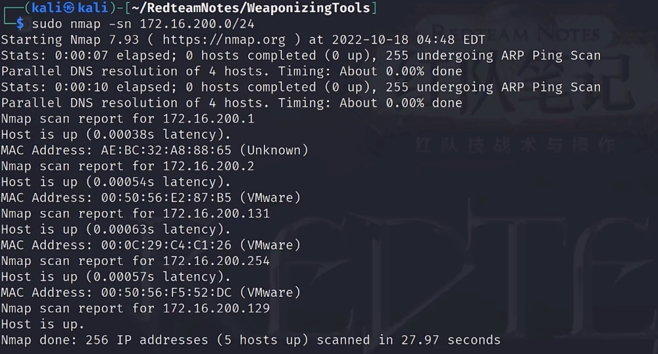Select the IP address 172.16.200.131
Screen dimensions: 658x354
point(216,213)
